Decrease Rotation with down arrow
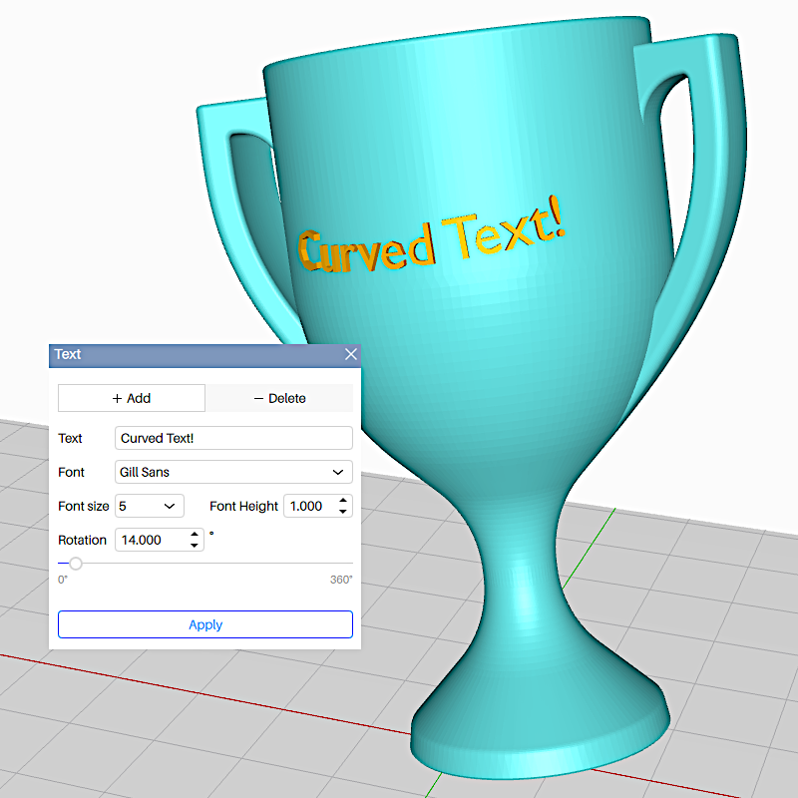Image resolution: width=798 pixels, height=798 pixels. (x=195, y=546)
